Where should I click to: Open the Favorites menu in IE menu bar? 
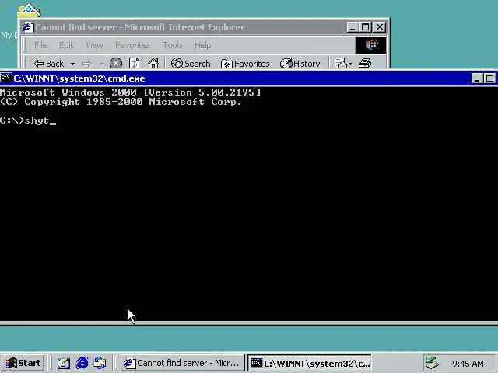tap(133, 45)
